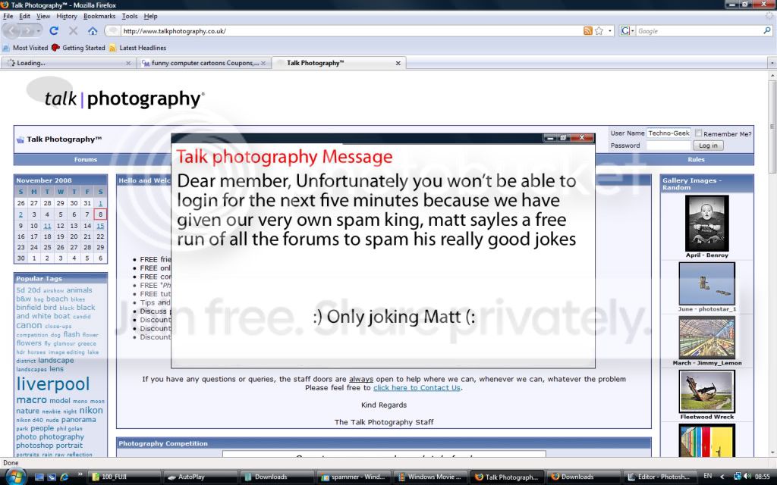This screenshot has width=777, height=485.
Task: Click the 'click here to Contact Us' link
Action: tap(417, 388)
